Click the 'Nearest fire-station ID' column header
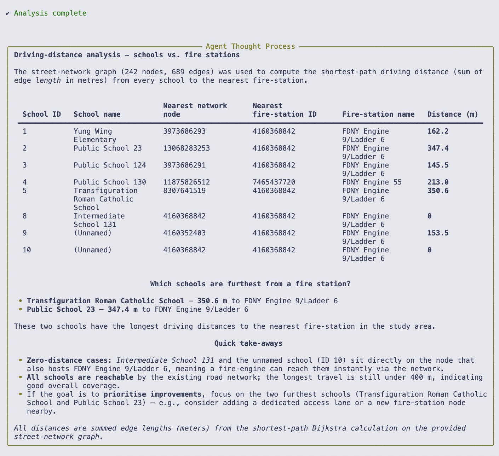The height and width of the screenshot is (456, 499). click(x=285, y=110)
